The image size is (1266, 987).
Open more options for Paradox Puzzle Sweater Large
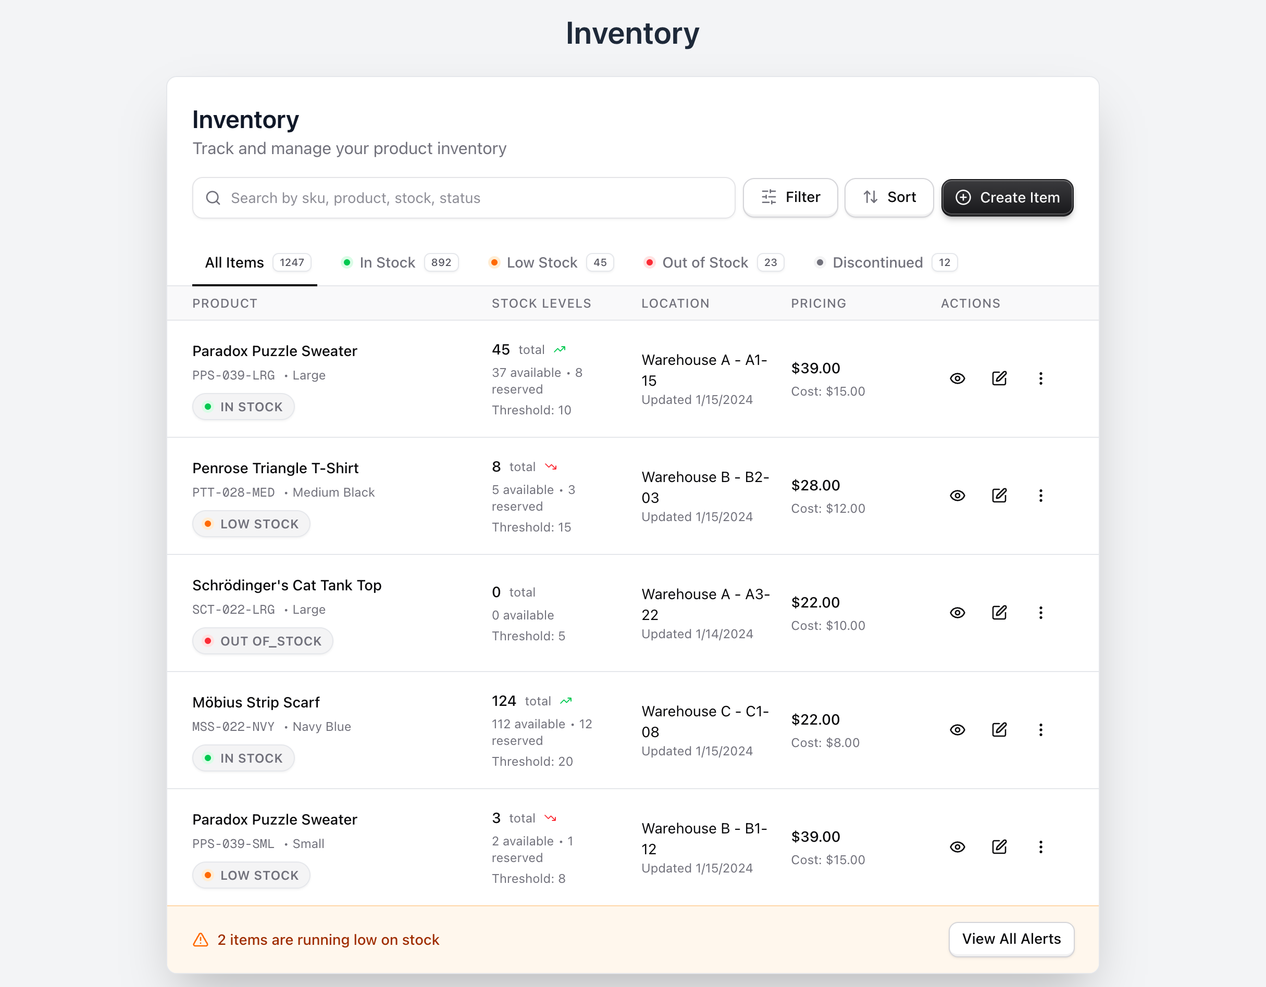click(x=1040, y=378)
